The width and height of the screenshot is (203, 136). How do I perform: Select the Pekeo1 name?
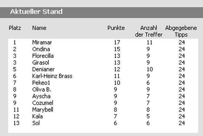[x=41, y=83]
